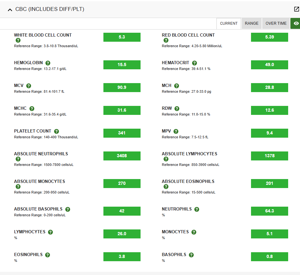Open help icon next to Absolute Basophils
Viewport: 300px width, 275px height.
pos(68,209)
